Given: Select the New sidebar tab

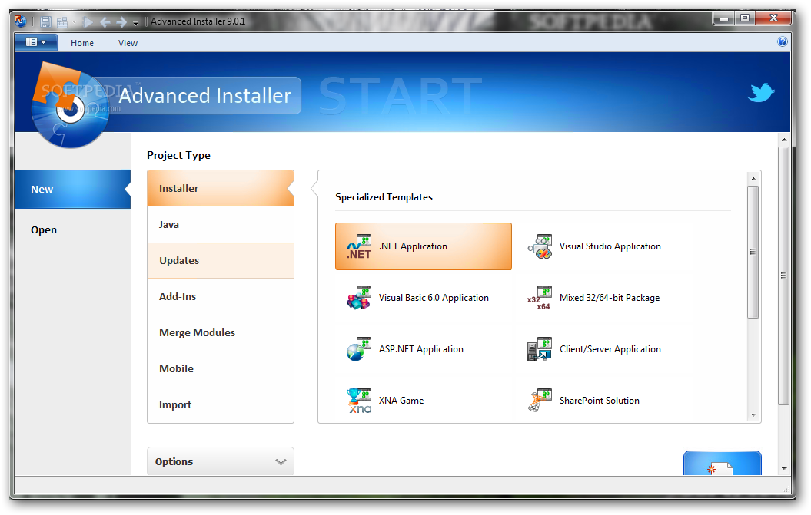Looking at the screenshot, I should (x=73, y=189).
